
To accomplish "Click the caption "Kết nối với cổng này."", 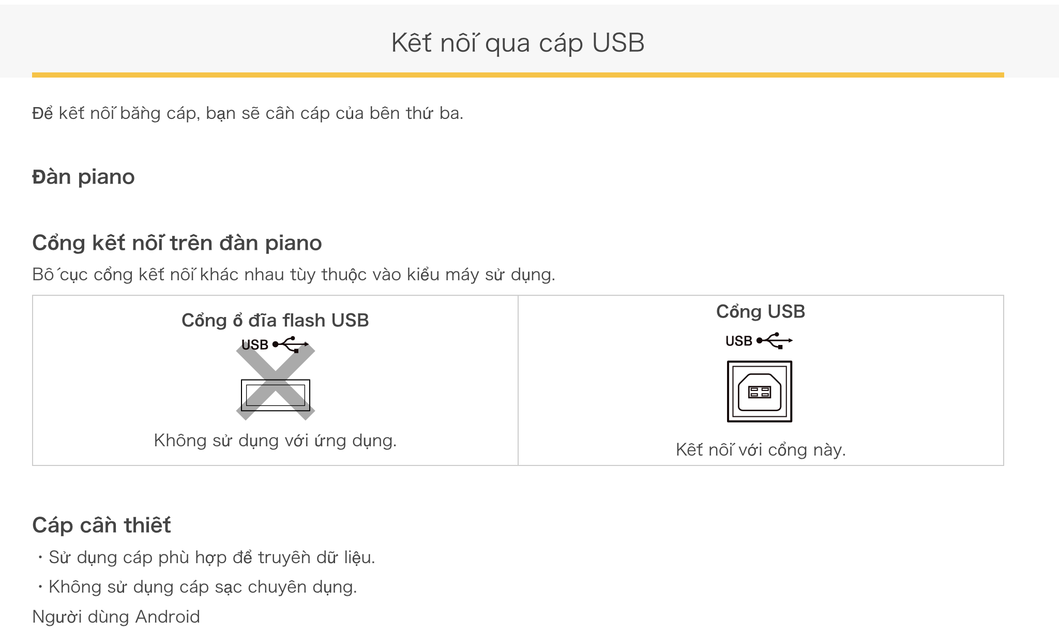I will pos(761,450).
